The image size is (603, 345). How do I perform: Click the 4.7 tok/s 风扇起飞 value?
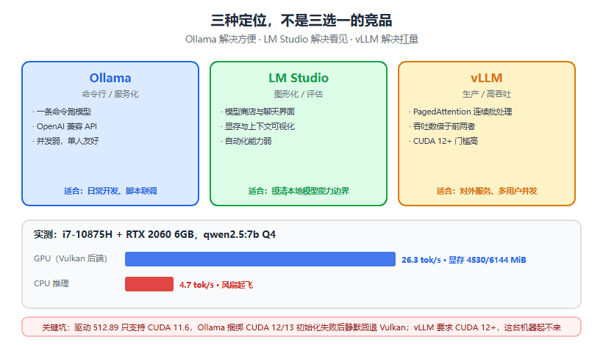tap(216, 285)
